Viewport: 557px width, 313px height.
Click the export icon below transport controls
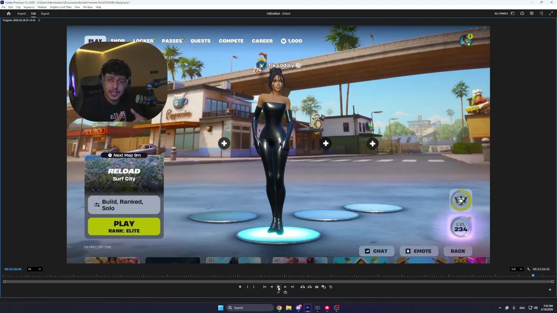point(285,292)
